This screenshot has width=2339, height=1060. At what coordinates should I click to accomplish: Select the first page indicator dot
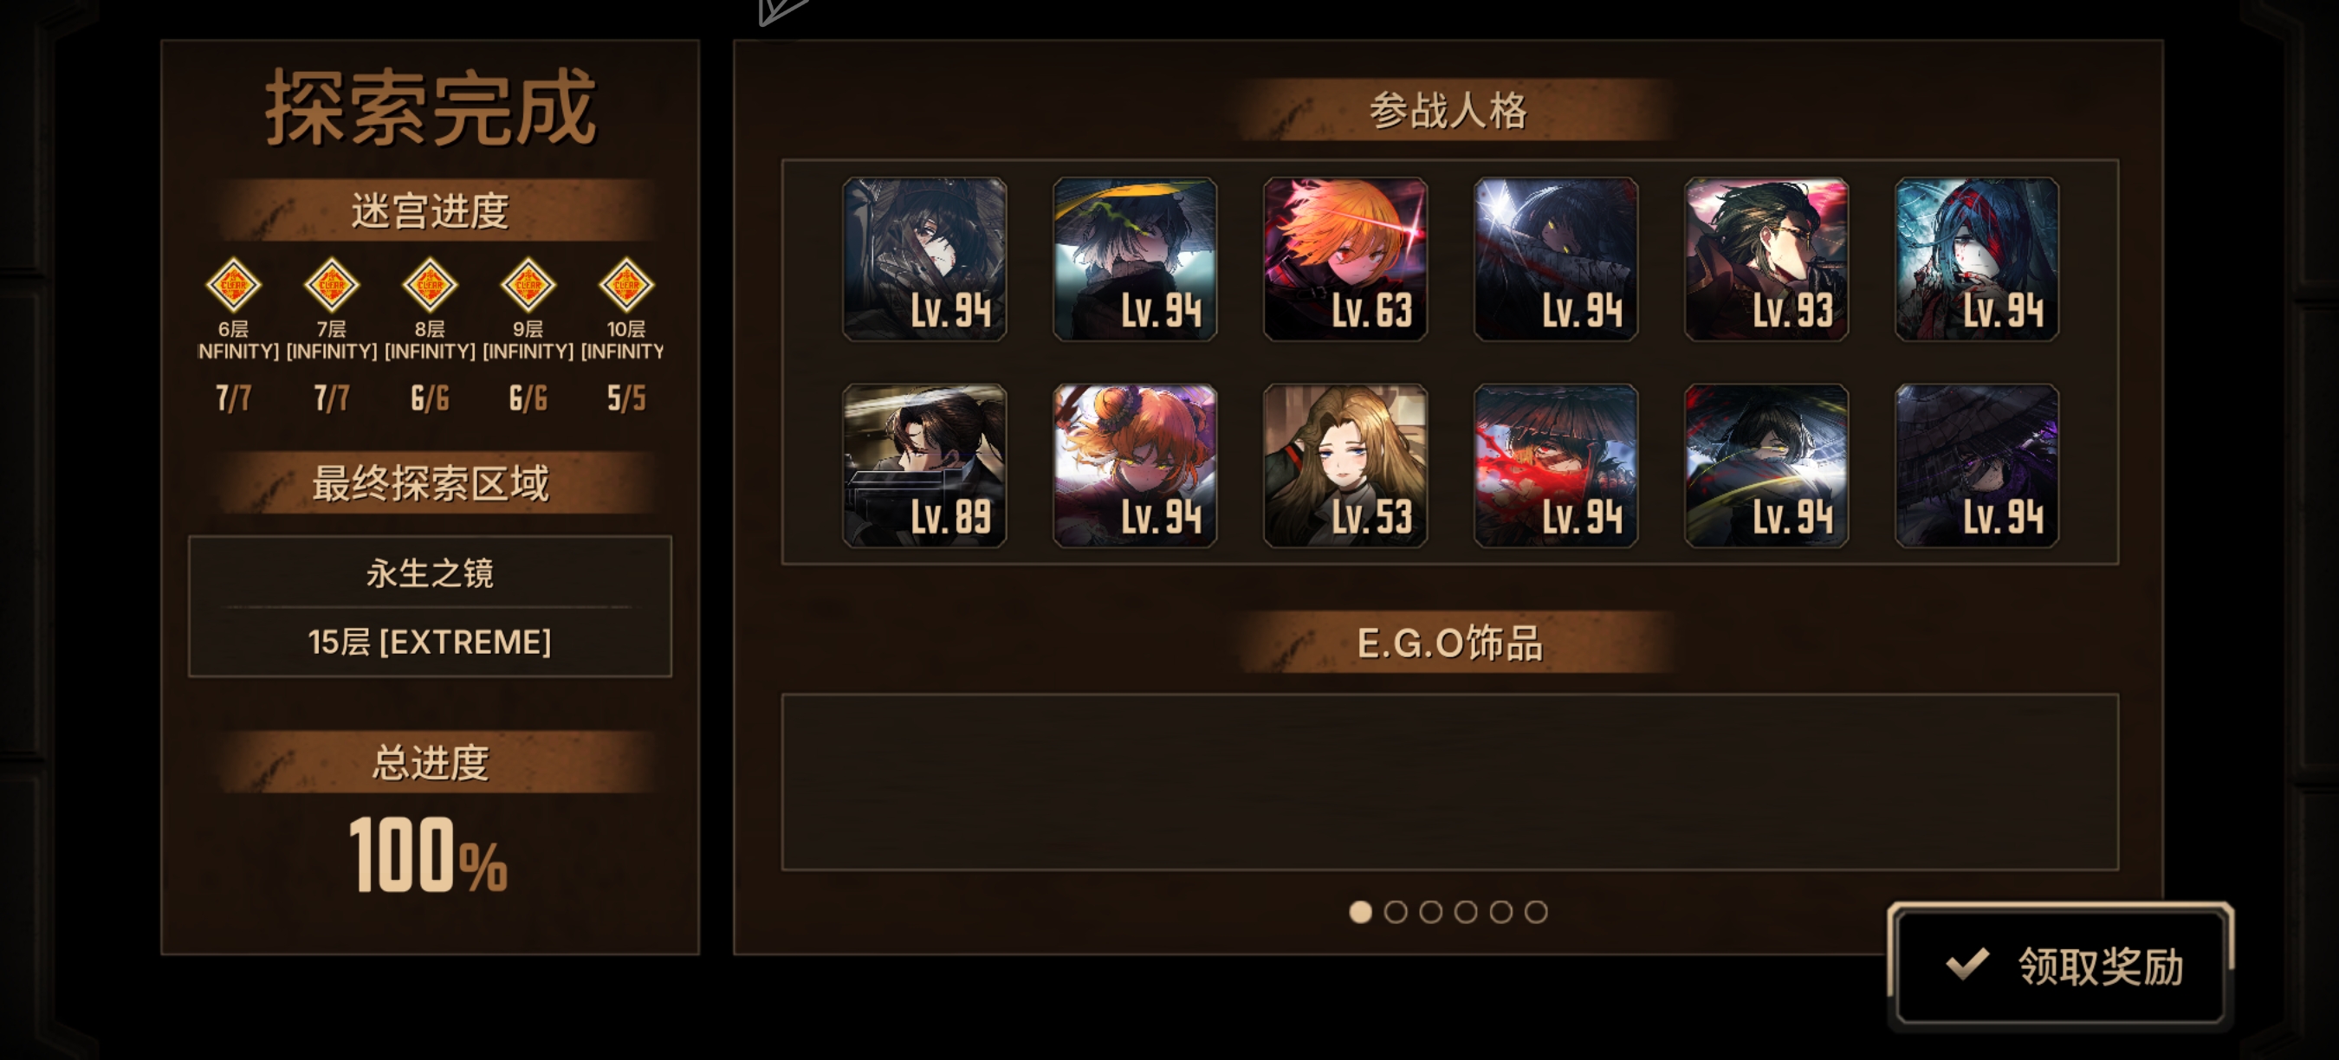click(1360, 912)
